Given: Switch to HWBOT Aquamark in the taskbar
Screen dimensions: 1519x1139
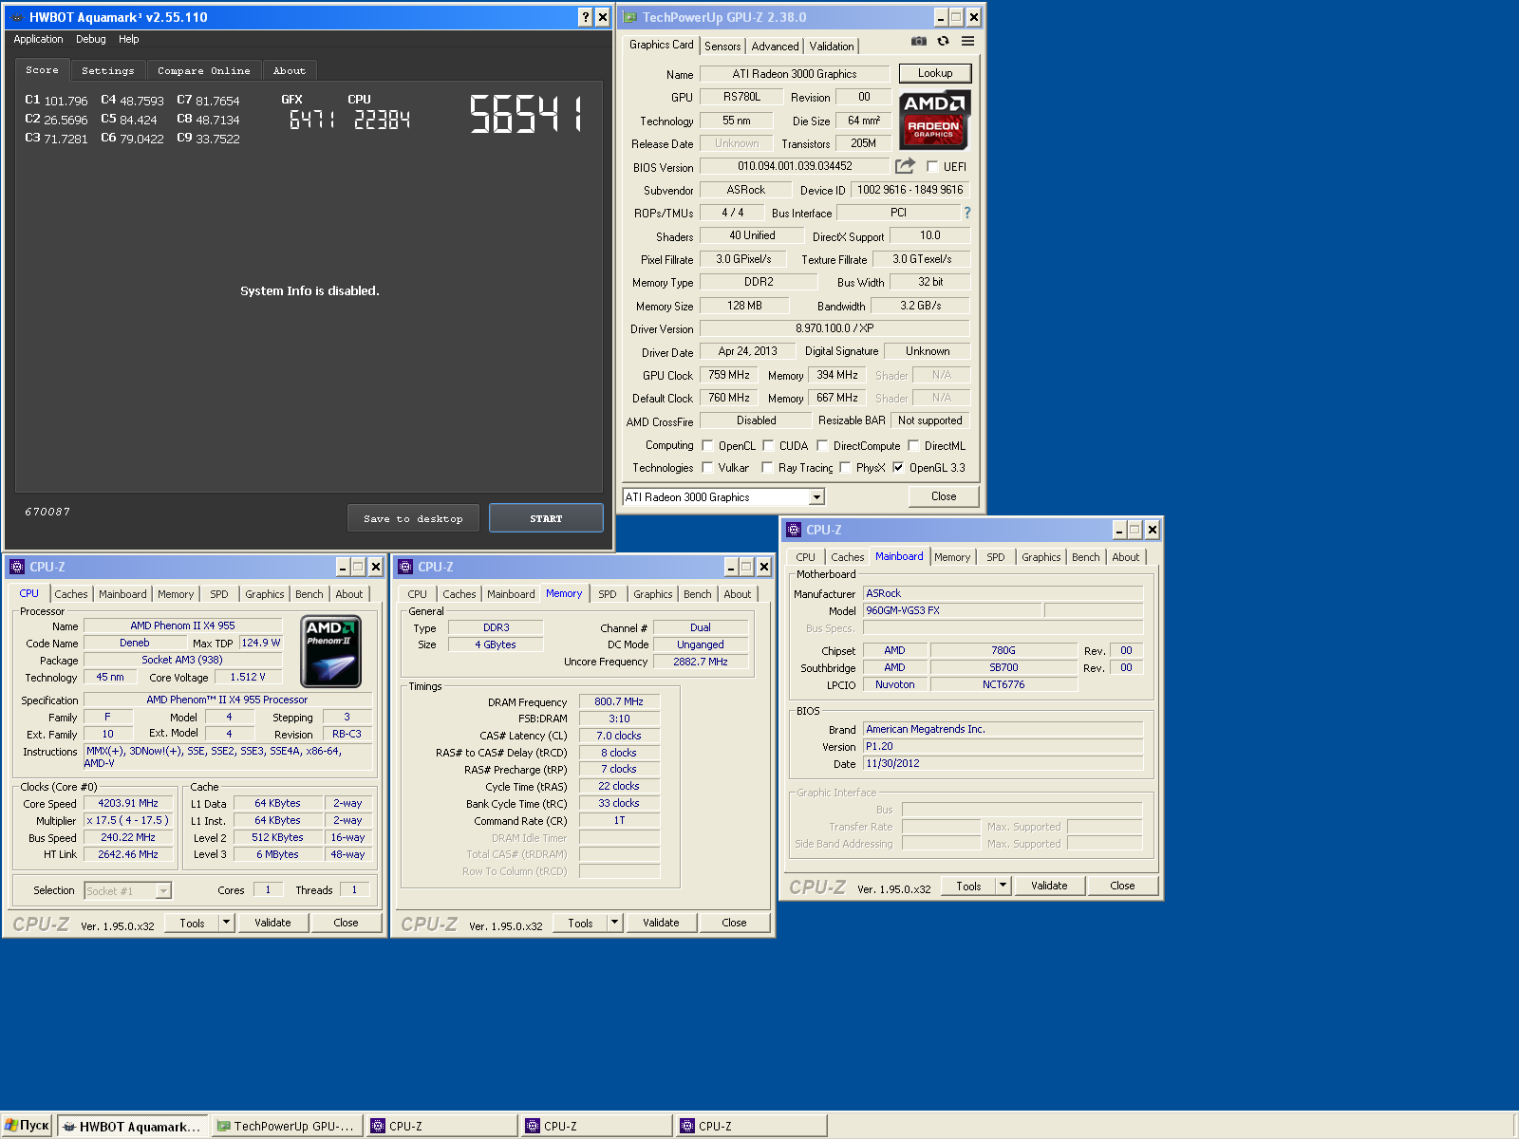Looking at the screenshot, I should pyautogui.click(x=132, y=1127).
